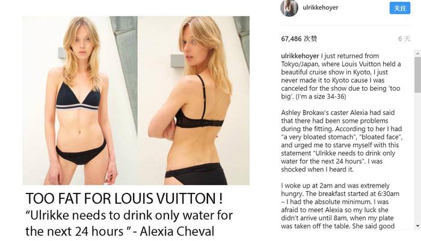
Task: Click the "(I'm a size 34-36)" caption text
Action: coord(321,96)
